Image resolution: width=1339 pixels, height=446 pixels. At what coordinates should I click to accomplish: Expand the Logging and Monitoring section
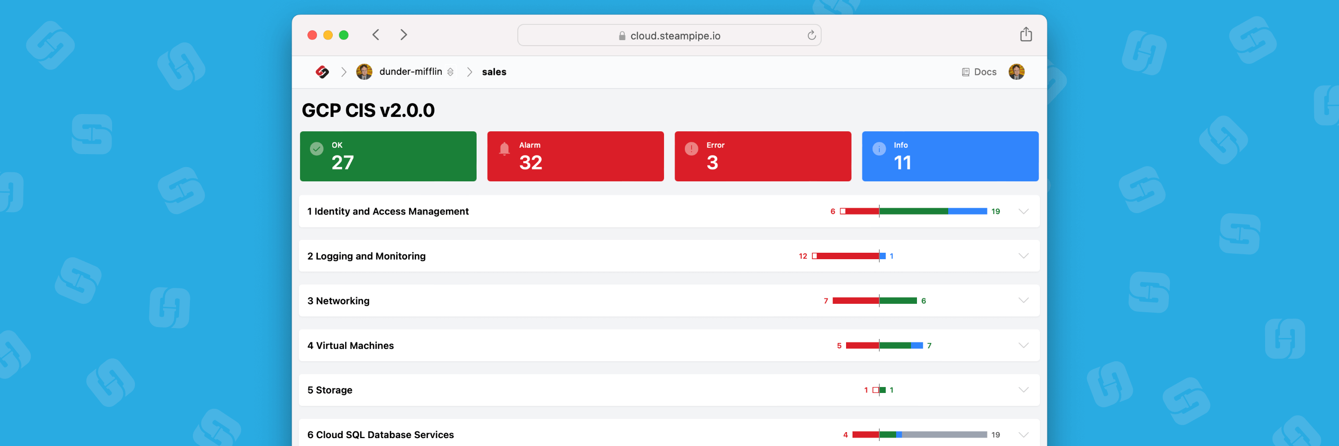pos(1024,255)
